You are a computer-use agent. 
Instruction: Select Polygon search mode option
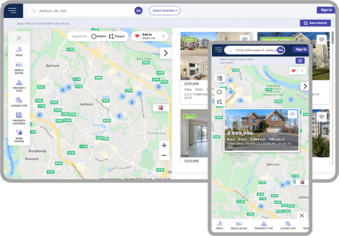117,36
